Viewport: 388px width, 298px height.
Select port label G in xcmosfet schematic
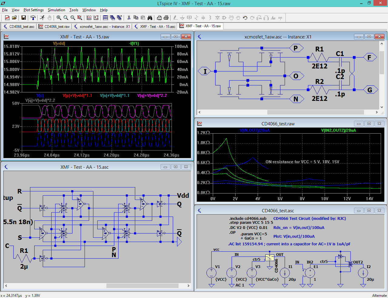click(370, 90)
